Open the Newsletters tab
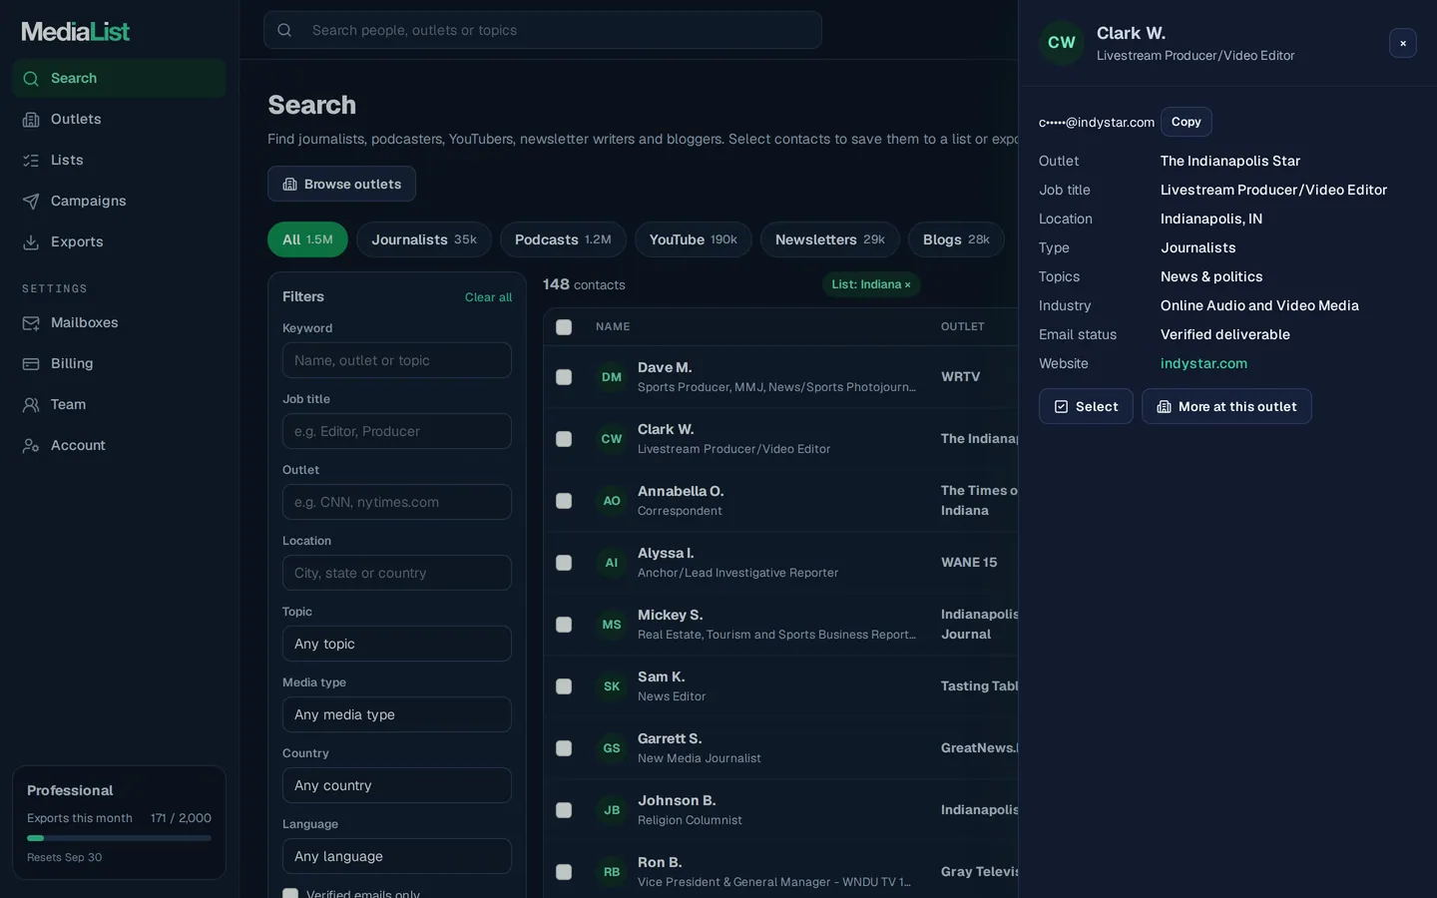Image resolution: width=1437 pixels, height=898 pixels. click(830, 239)
